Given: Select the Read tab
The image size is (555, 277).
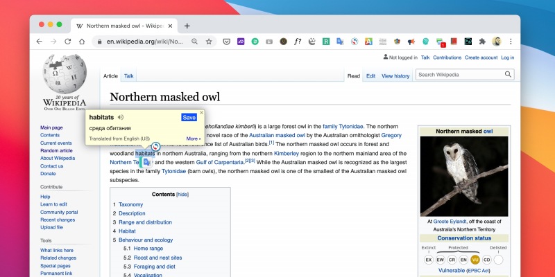Looking at the screenshot, I should click(x=353, y=75).
